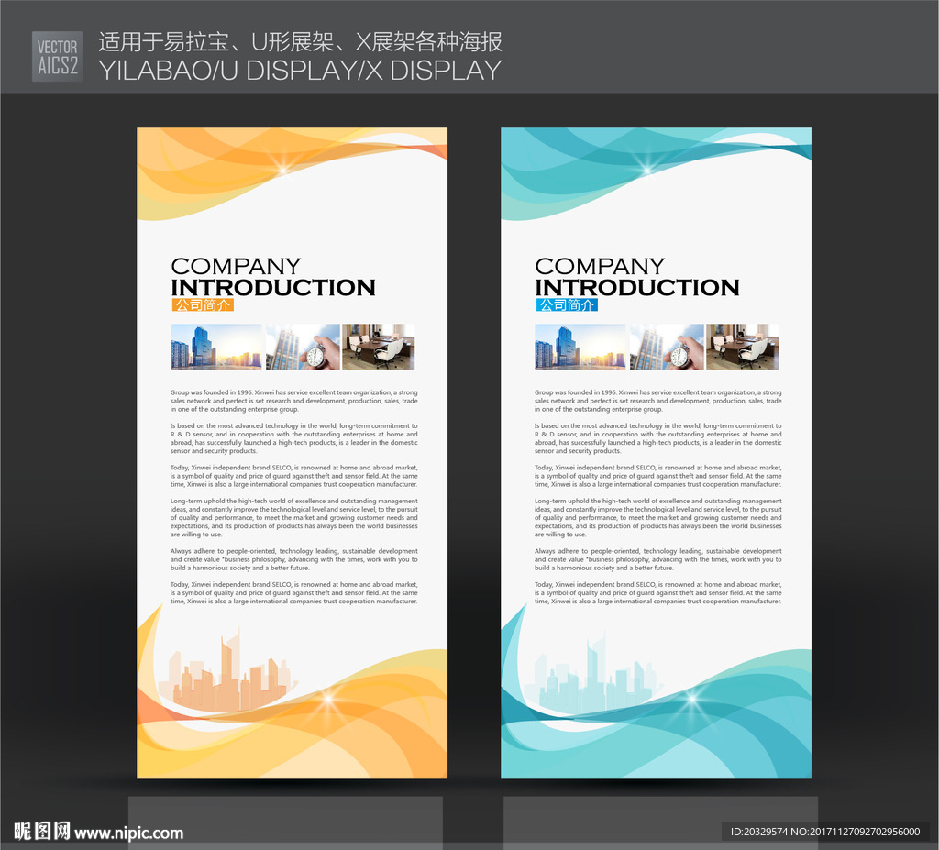Open the city skyline photo on blue banner
Viewport: 939px width, 850px height.
point(580,347)
